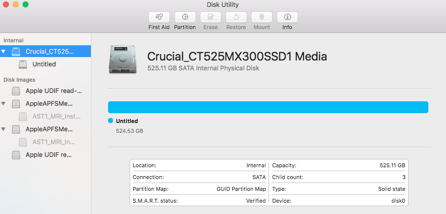Click the first Apple UDIF read- disk image icon

click(x=16, y=91)
